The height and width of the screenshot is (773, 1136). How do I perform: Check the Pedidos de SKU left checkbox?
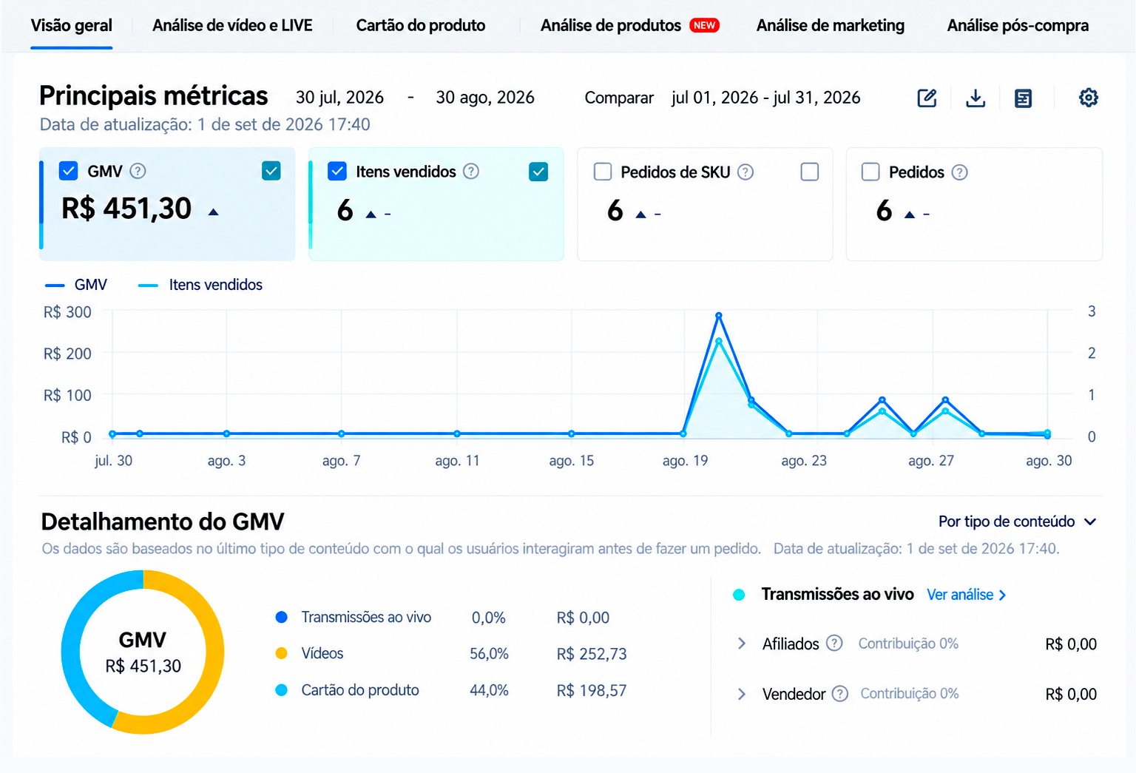point(603,172)
